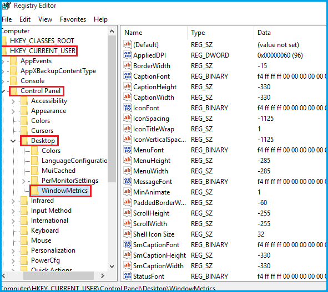This screenshot has height=292, width=328.
Task: Select the CaptionWidth value name
Action: coord(154,98)
